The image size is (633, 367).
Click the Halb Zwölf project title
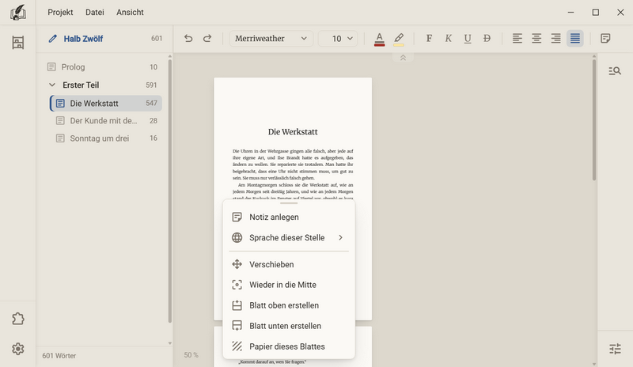[83, 39]
